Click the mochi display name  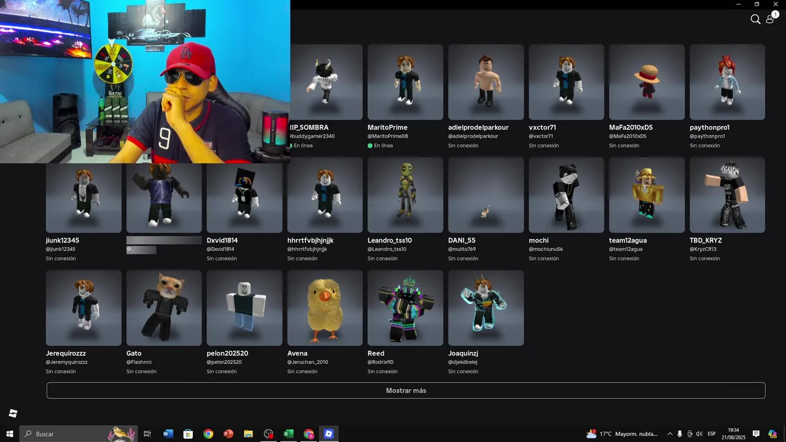click(x=539, y=241)
